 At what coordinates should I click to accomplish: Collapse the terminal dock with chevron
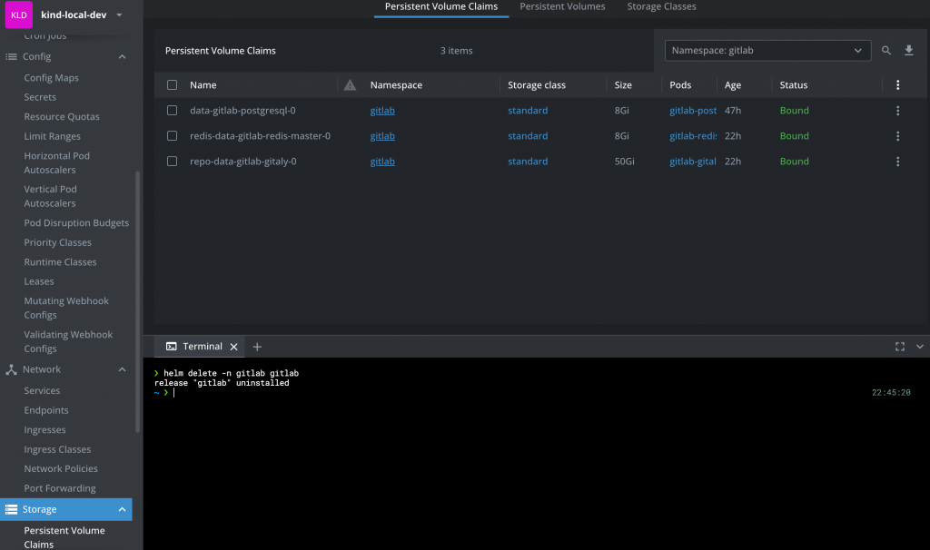(x=920, y=347)
